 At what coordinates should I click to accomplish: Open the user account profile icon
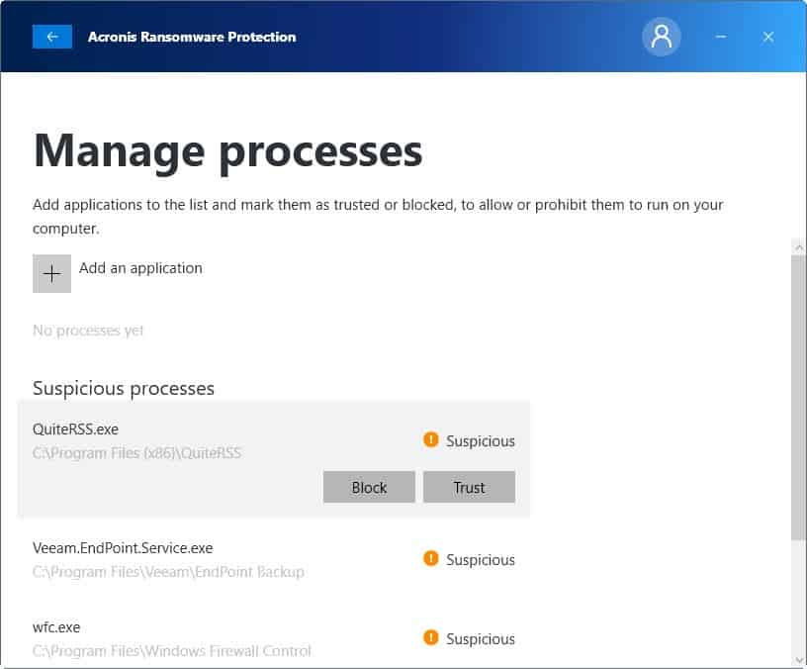(x=662, y=37)
